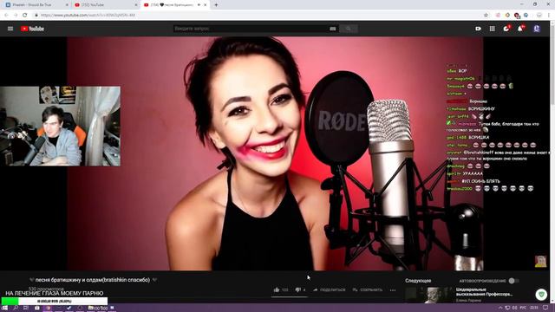Reload the current page
555x312 pixels.
(x=25, y=16)
